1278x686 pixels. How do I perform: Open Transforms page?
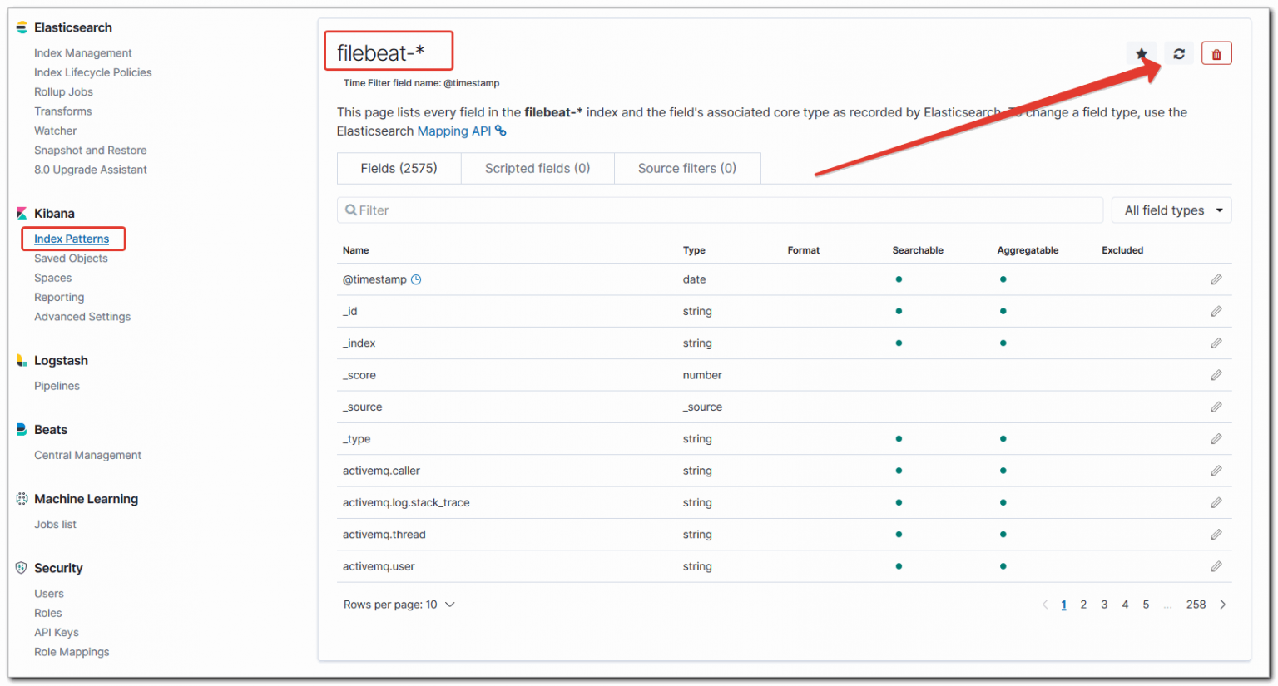62,111
